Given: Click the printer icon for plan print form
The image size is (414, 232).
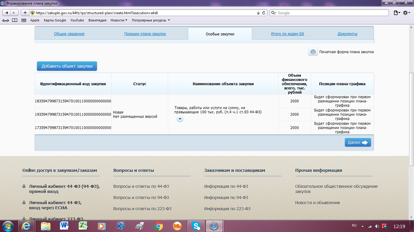Looking at the screenshot, I should click(x=313, y=52).
